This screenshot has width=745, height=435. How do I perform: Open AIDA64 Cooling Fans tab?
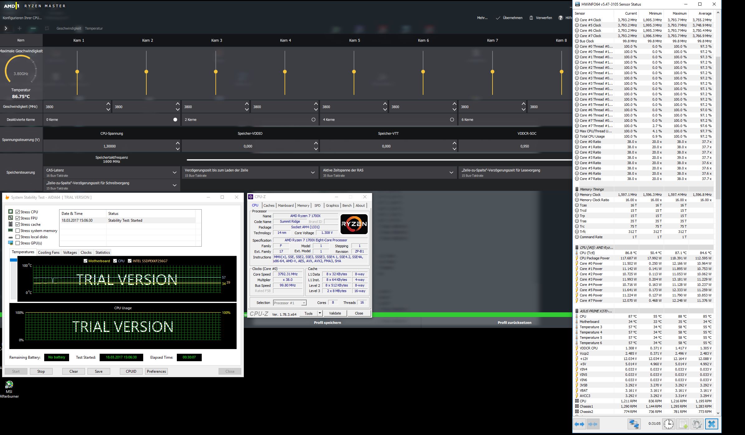click(49, 253)
